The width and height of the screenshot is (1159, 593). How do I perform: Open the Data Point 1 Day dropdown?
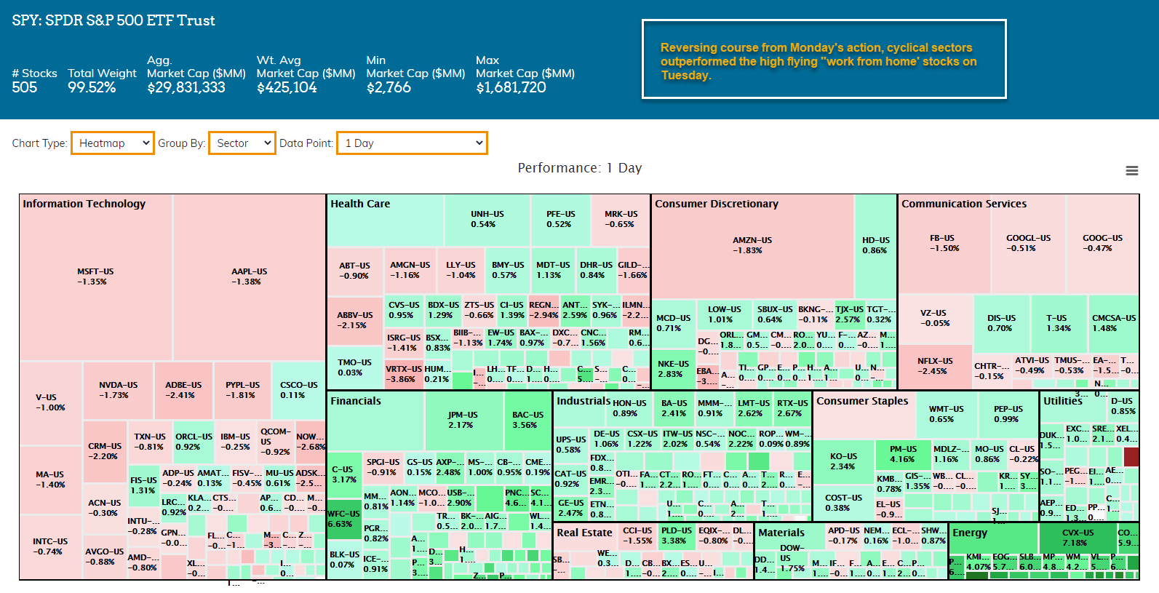tap(412, 143)
